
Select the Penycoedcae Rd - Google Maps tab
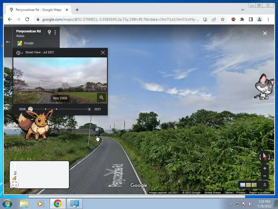click(x=39, y=10)
